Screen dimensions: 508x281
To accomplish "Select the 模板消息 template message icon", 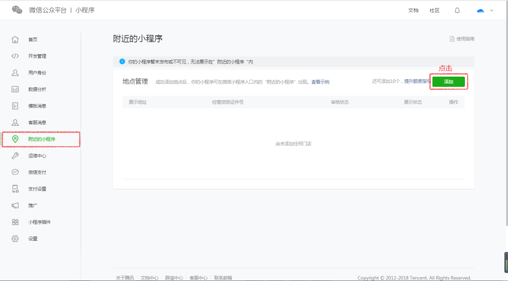I will click(15, 106).
